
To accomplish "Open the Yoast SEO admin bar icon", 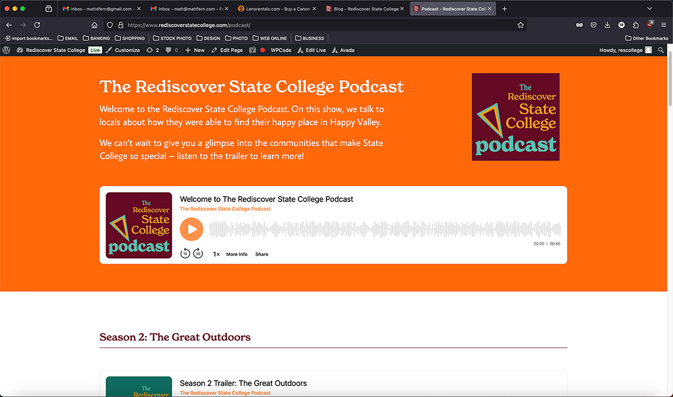I will pyautogui.click(x=253, y=50).
